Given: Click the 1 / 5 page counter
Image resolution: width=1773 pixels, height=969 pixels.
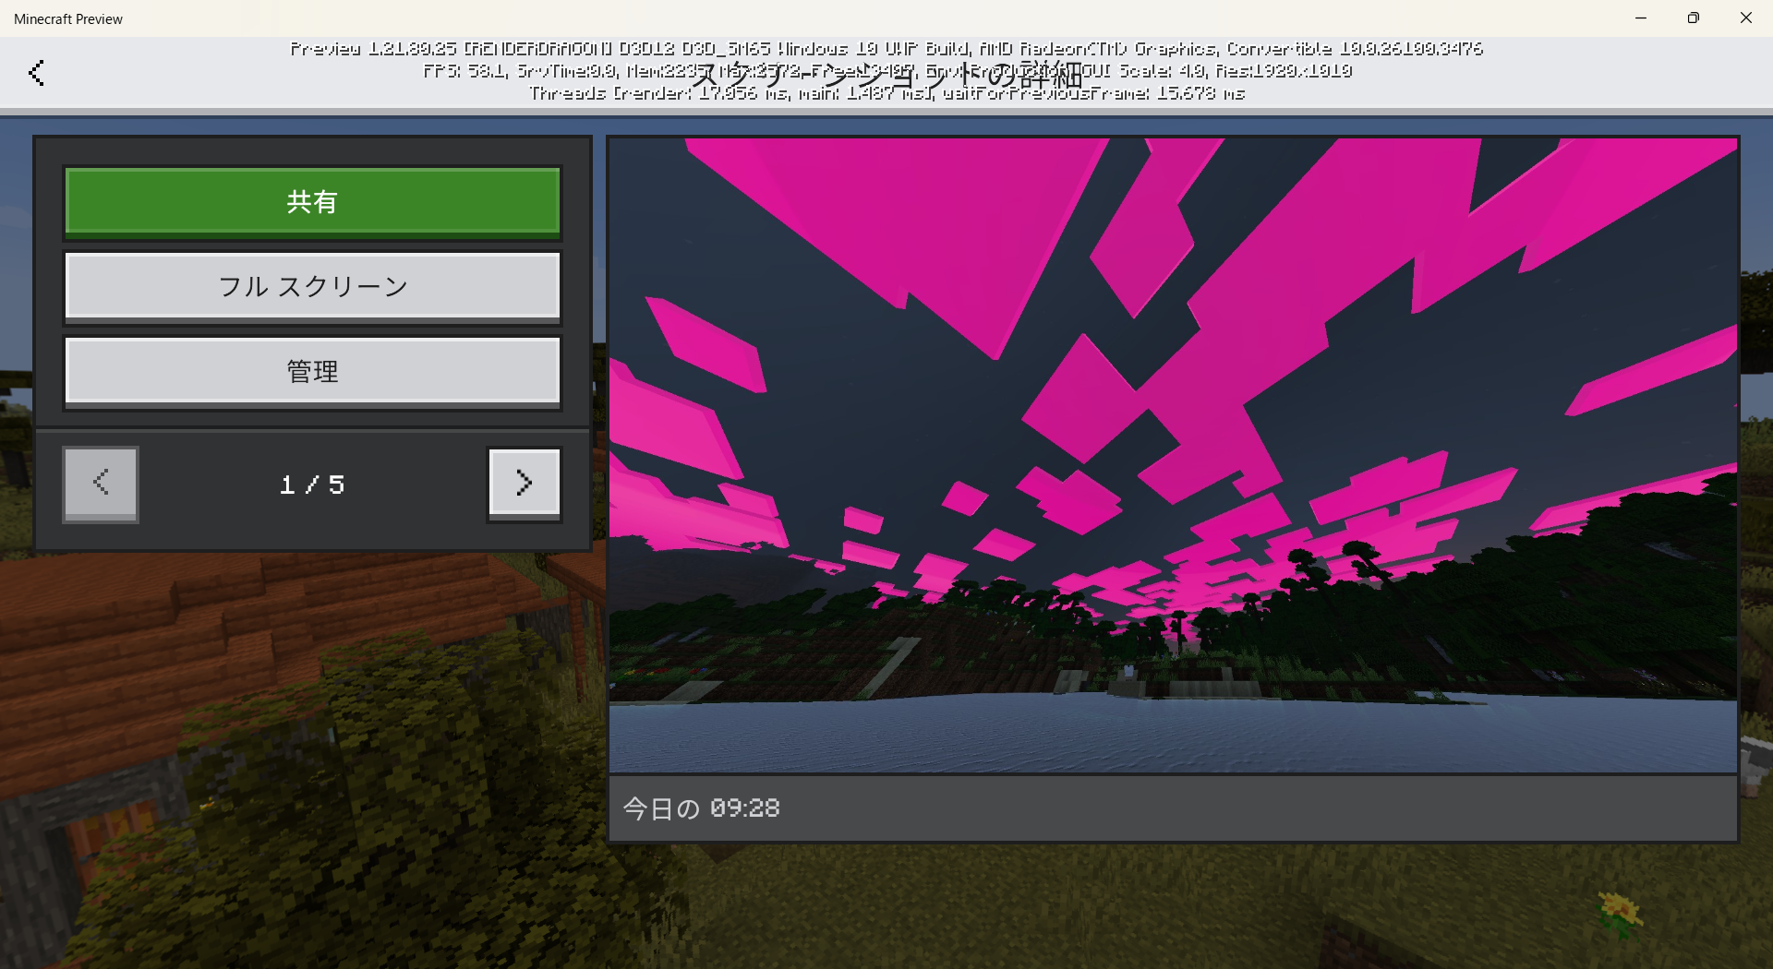Looking at the screenshot, I should (312, 484).
